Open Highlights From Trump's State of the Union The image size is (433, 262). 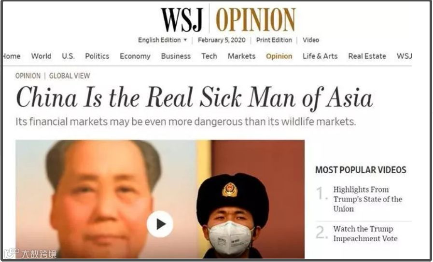(367, 199)
